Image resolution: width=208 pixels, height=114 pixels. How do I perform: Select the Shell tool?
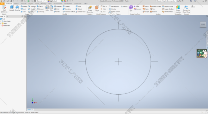pos(57,9)
